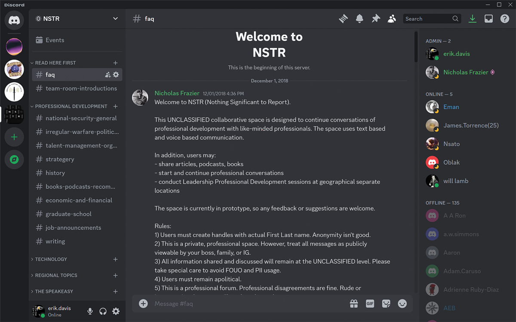Open graduate-school channel
Viewport: 516px width, 322px height.
(x=77, y=214)
